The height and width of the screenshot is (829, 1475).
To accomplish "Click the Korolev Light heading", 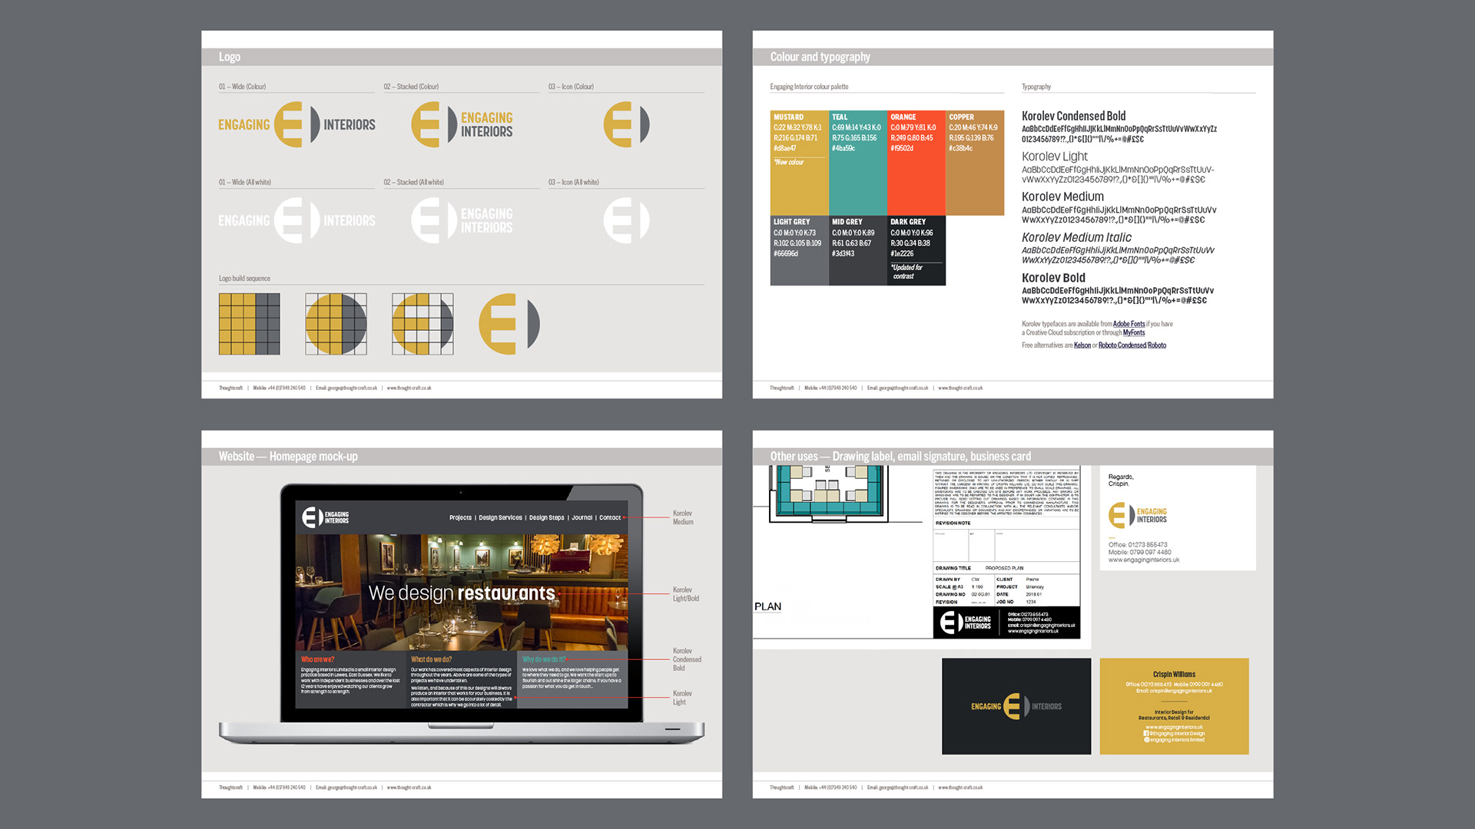I will tap(1054, 157).
